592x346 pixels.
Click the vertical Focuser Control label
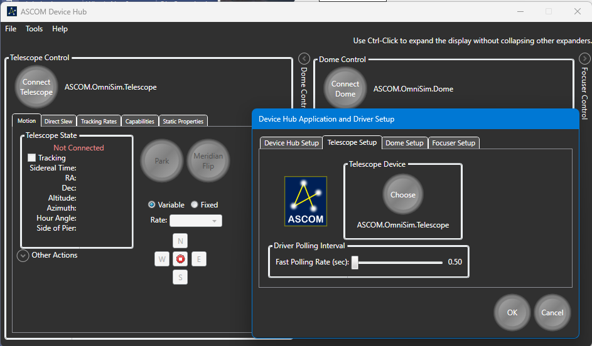(584, 93)
